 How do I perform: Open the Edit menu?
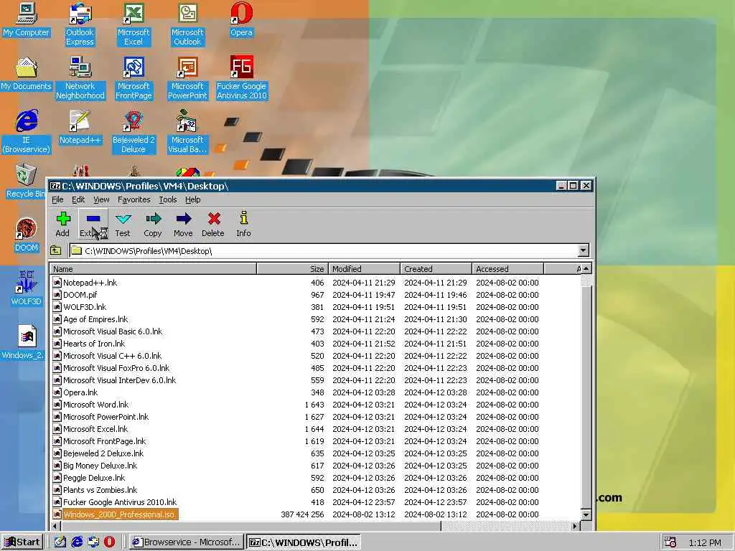tap(78, 199)
